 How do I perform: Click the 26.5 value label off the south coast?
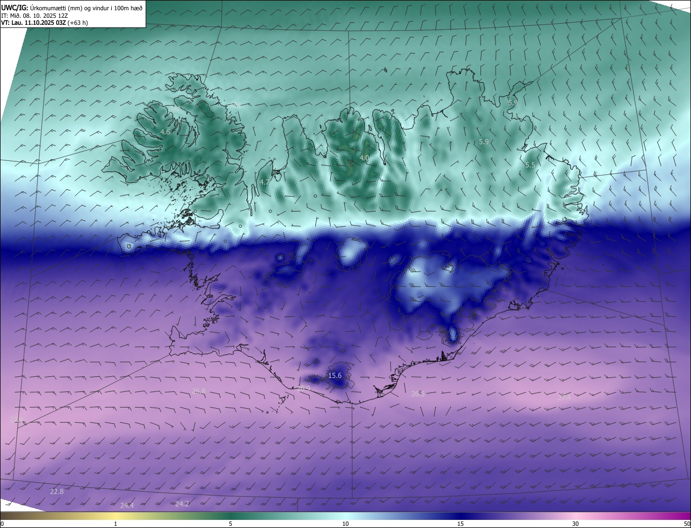pyautogui.click(x=418, y=394)
